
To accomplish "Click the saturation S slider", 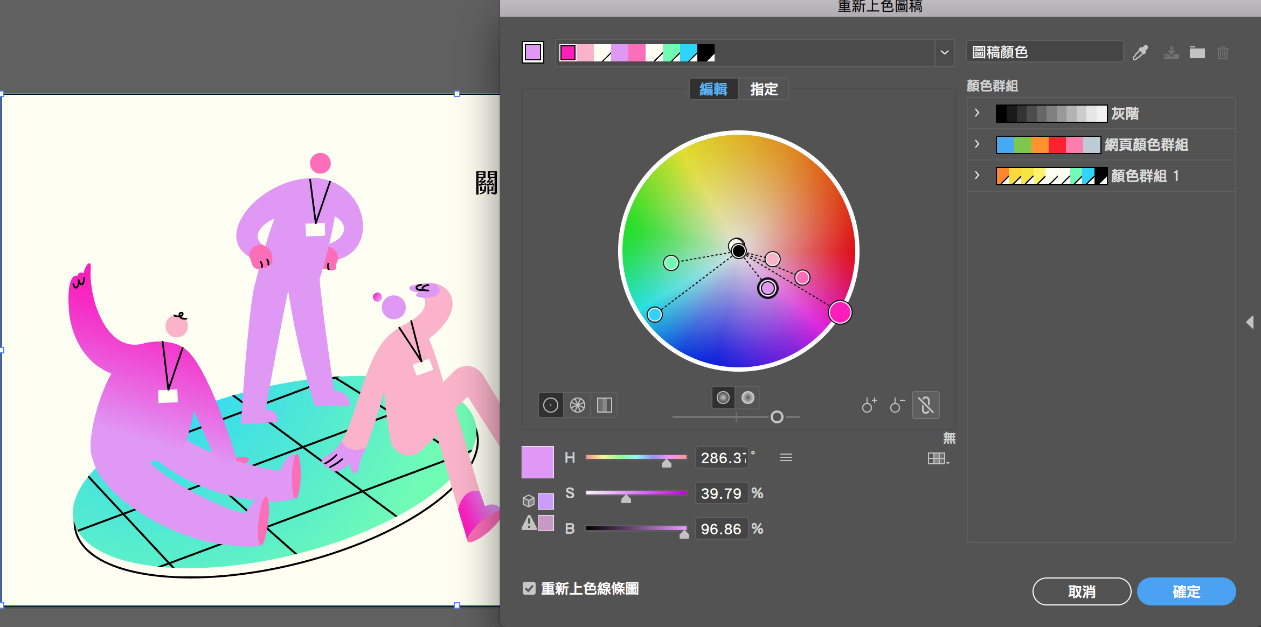I will [636, 493].
